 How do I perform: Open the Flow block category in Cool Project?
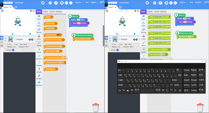(x=39, y=24)
